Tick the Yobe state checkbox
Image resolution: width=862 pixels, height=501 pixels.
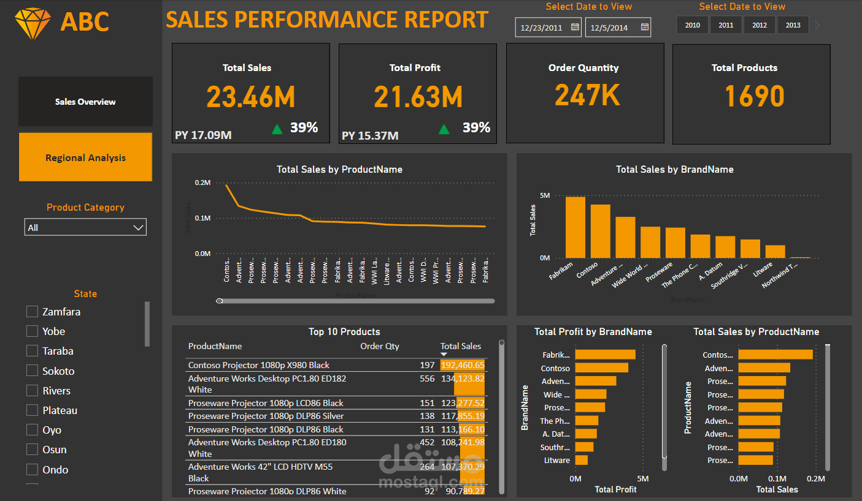(33, 331)
